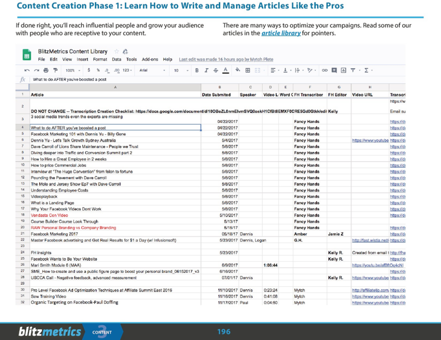
Task: Apply strikethrough formatting
Action: pos(216,70)
